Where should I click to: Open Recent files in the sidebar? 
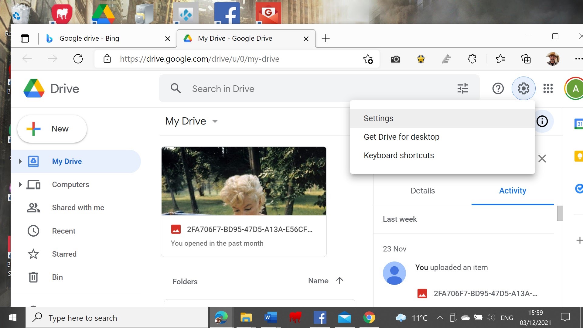(x=63, y=231)
